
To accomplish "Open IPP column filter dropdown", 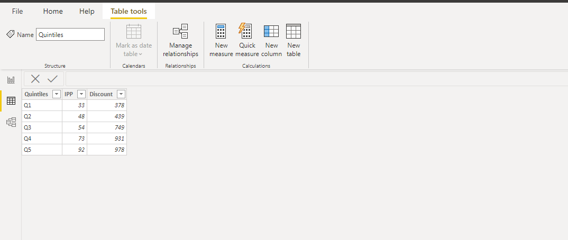I will click(x=81, y=94).
